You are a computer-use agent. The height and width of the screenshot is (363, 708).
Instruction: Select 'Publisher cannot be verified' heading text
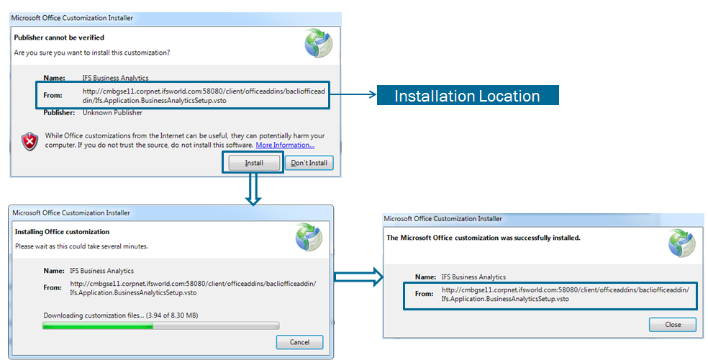(59, 37)
